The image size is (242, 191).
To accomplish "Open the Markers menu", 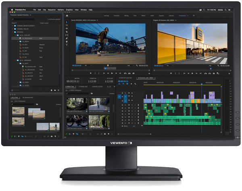I will [x=60, y=10].
